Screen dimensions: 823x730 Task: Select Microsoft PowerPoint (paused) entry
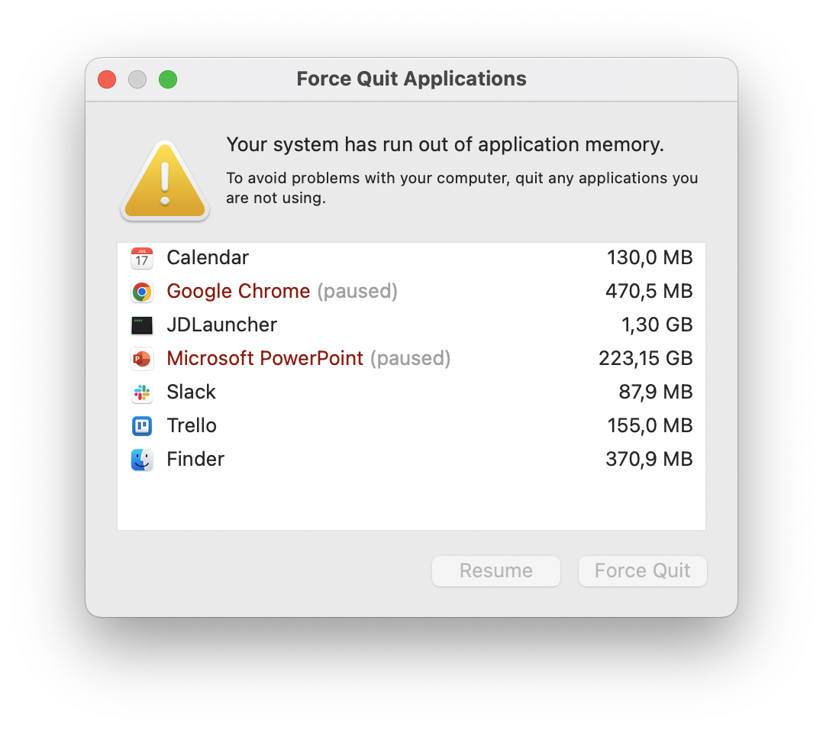(411, 358)
